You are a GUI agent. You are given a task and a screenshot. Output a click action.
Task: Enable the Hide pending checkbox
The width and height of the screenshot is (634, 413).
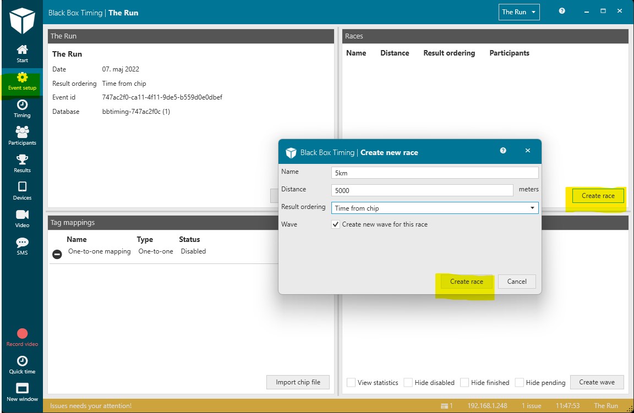click(520, 382)
